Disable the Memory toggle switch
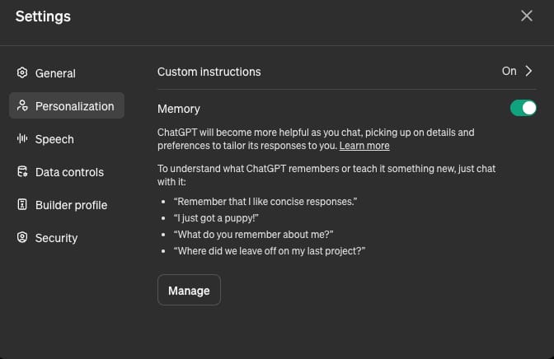The width and height of the screenshot is (554, 359). (x=523, y=108)
